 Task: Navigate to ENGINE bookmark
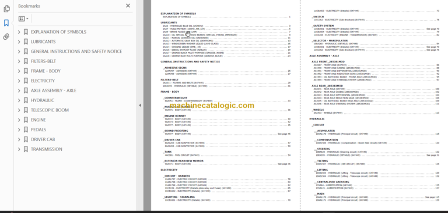coord(38,120)
